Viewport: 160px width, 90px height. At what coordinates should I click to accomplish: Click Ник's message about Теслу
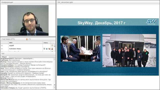(x=25, y=69)
